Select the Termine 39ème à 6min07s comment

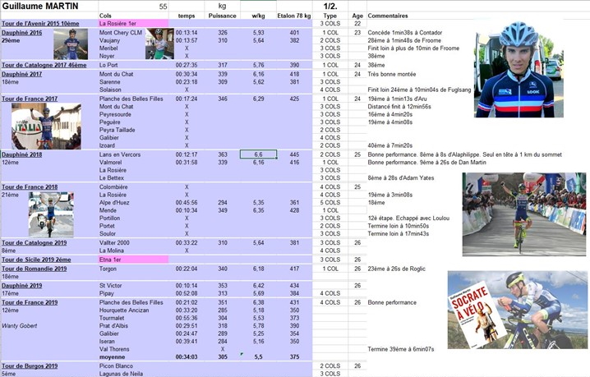401,349
